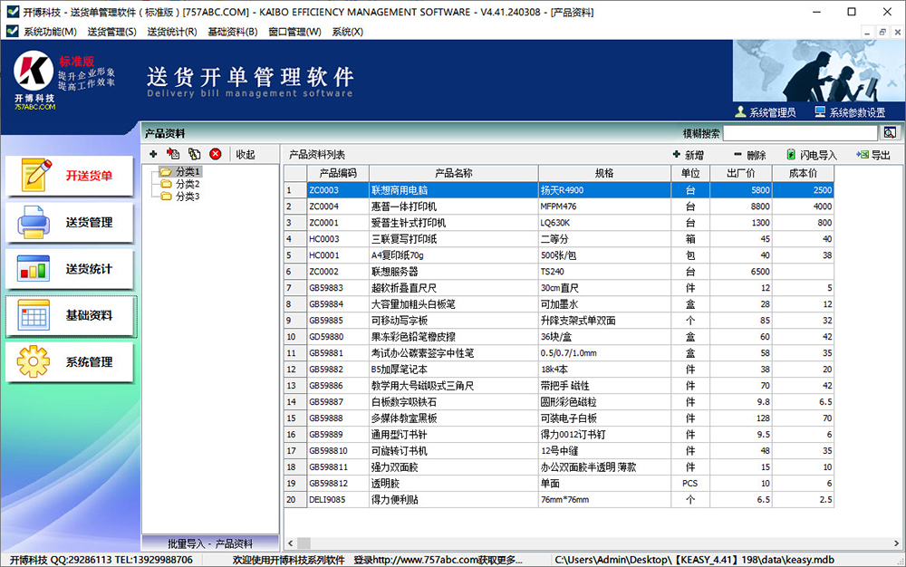
Task: Select the 升降支架式单双面 specification cell
Action: point(604,321)
